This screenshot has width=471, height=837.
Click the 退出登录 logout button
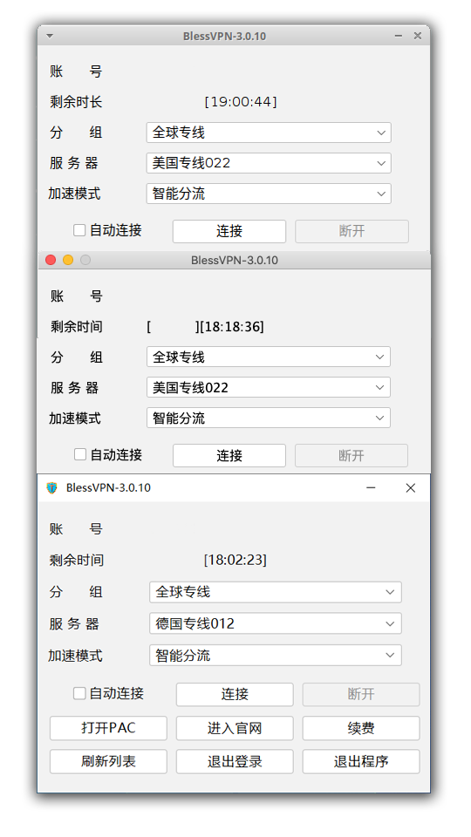coord(235,762)
